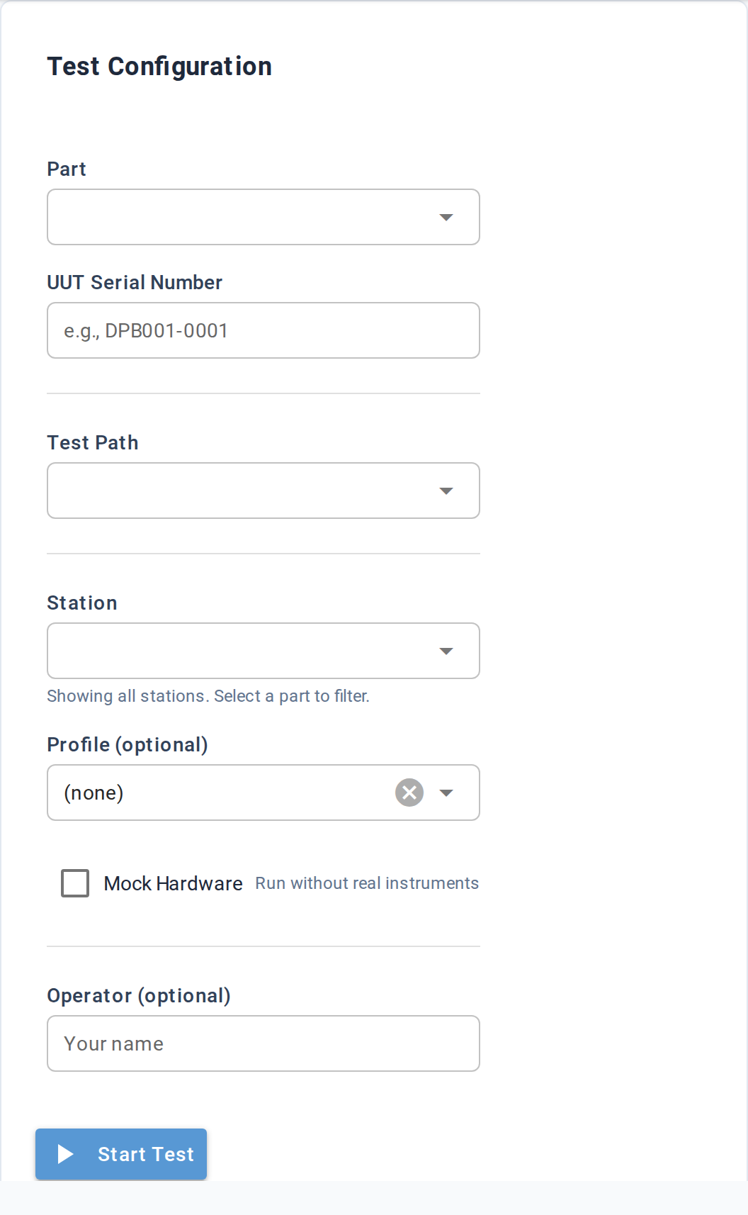Viewport: 748px width, 1215px height.
Task: Expand the Test Path dropdown arrow
Action: tap(446, 491)
